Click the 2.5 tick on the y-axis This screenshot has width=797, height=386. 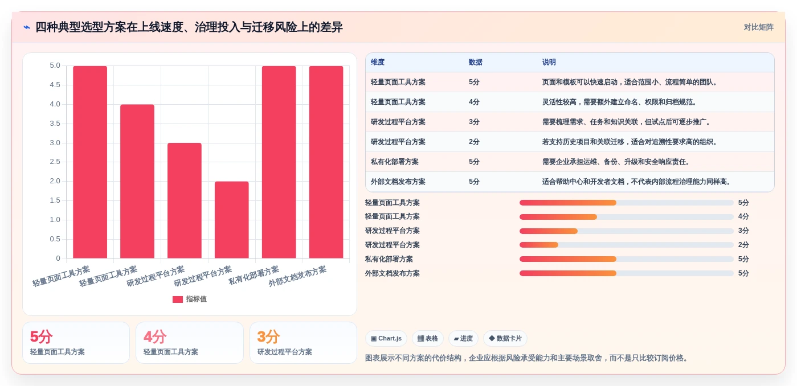click(55, 162)
